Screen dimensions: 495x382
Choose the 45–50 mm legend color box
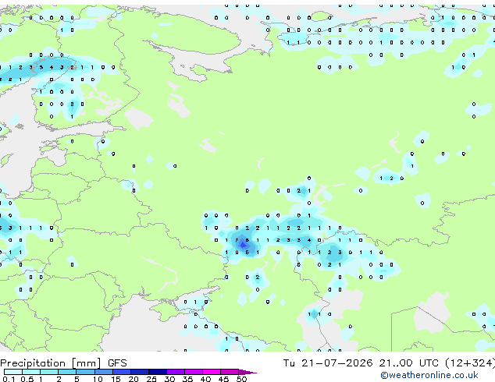point(230,372)
